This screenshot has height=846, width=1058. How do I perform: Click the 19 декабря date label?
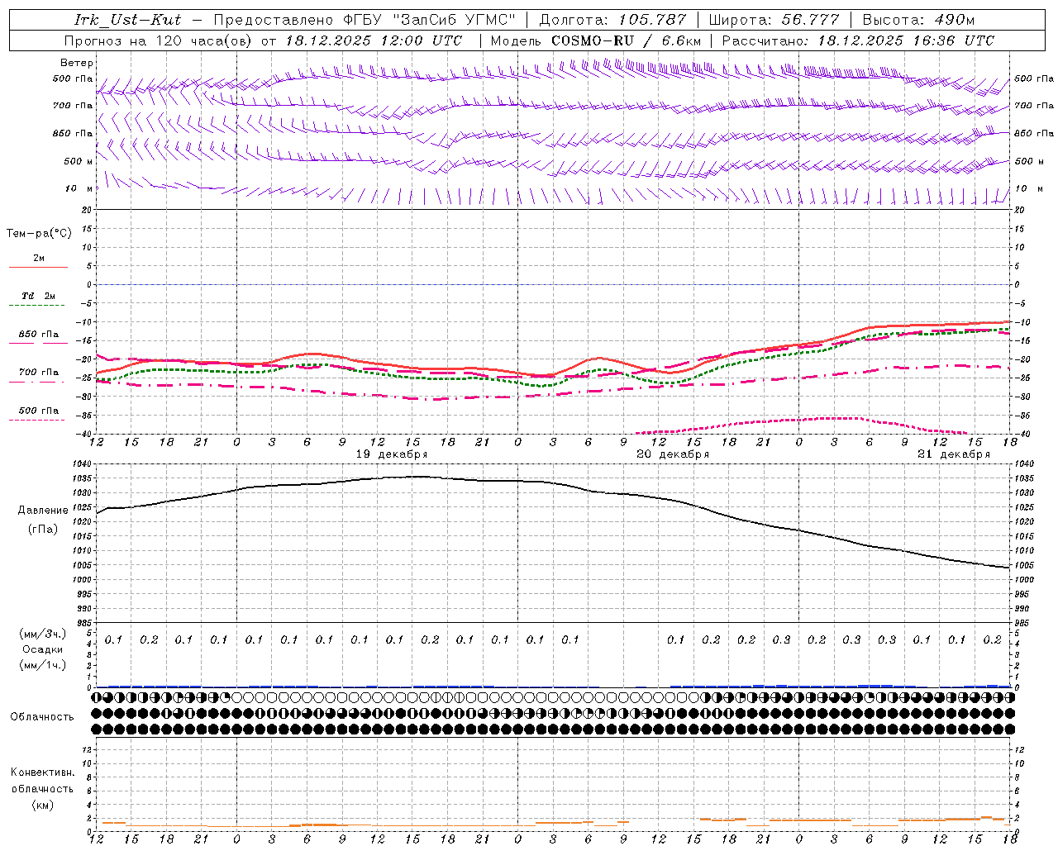tap(392, 454)
